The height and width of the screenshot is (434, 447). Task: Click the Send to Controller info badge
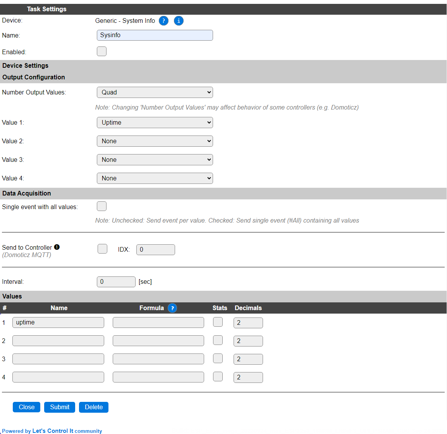pyautogui.click(x=57, y=247)
